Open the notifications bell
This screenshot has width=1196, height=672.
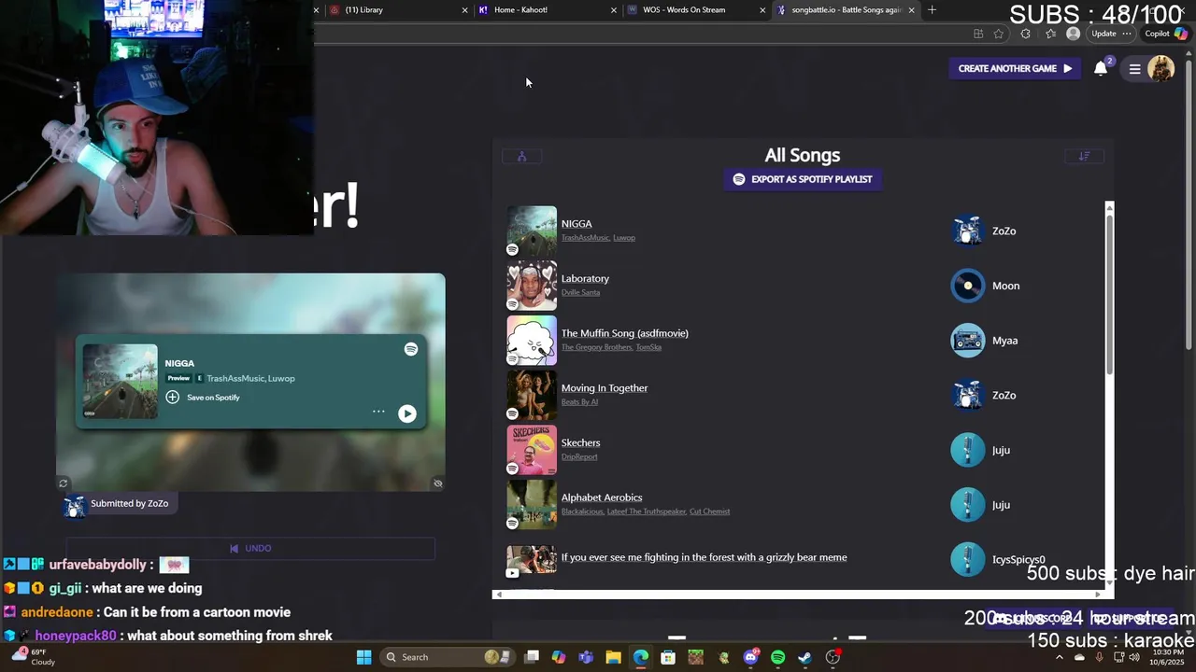[x=1101, y=68]
